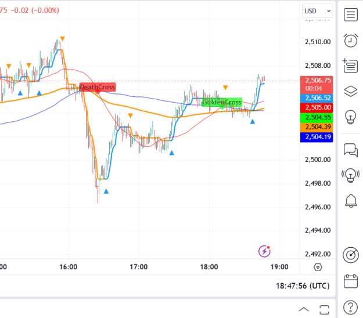
Task: Click the 18:00 time axis label
Action: tap(209, 267)
